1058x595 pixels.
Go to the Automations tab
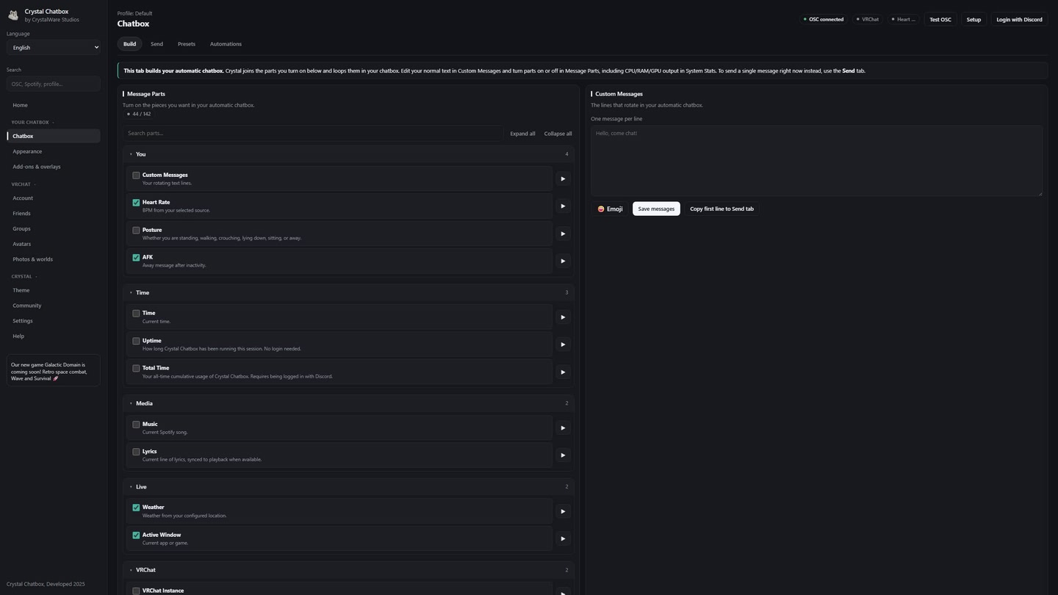[x=226, y=44]
